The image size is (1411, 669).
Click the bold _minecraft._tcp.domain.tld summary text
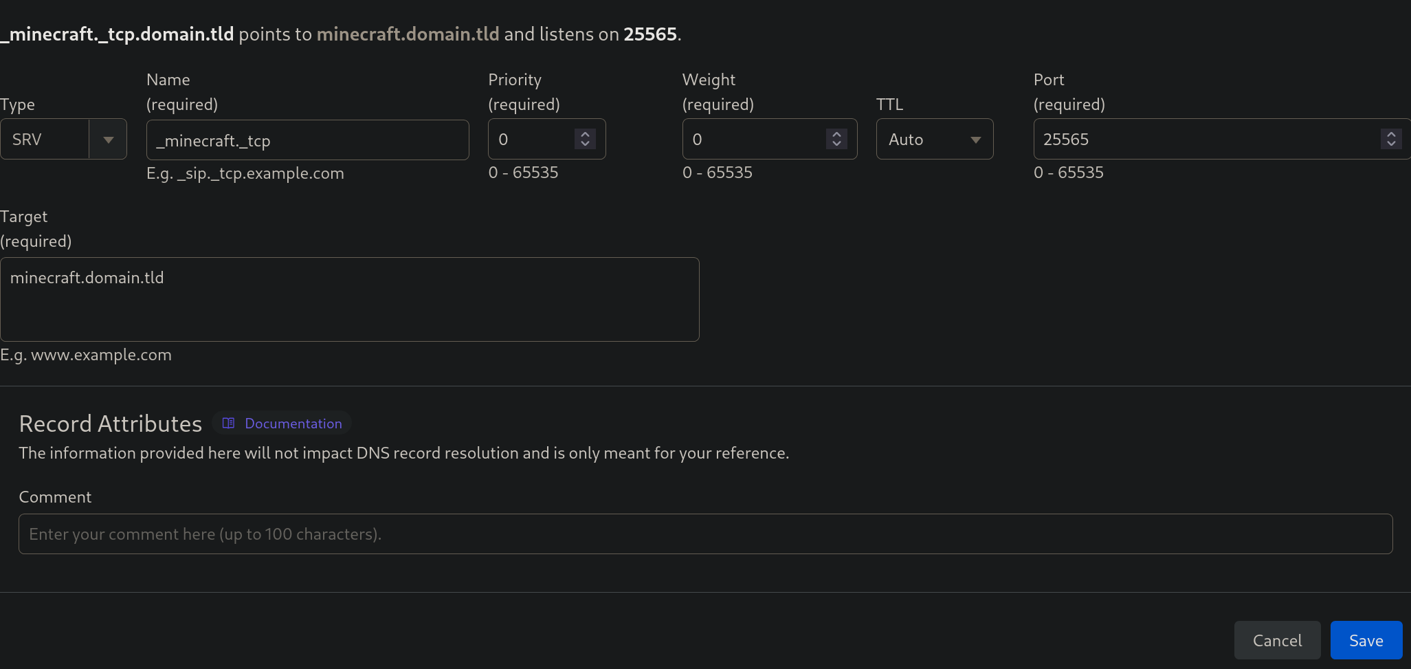(117, 34)
